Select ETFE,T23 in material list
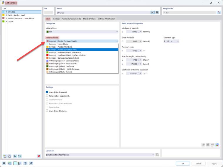Image resolution: width=223 pixels, height=167 pixels. point(22,12)
